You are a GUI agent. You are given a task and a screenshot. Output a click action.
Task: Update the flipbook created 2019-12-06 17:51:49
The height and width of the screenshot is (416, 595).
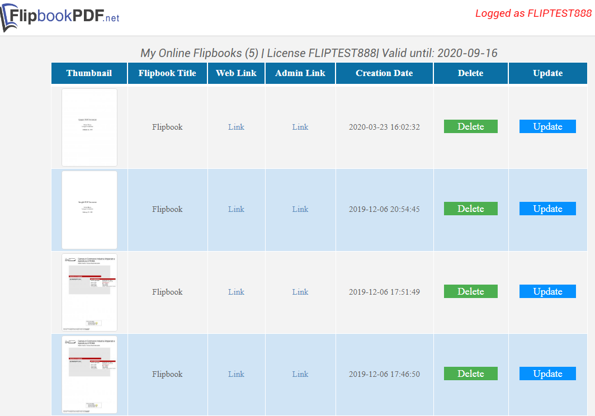click(547, 291)
